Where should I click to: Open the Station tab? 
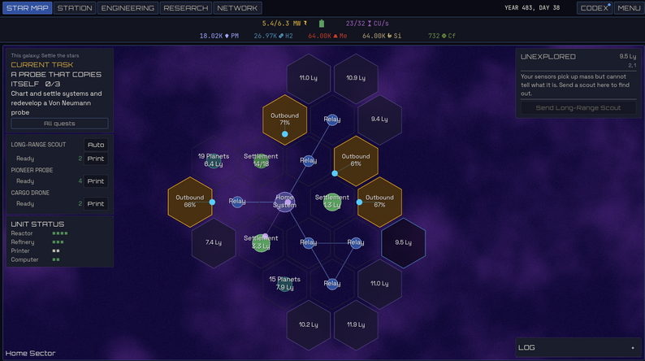coord(75,8)
